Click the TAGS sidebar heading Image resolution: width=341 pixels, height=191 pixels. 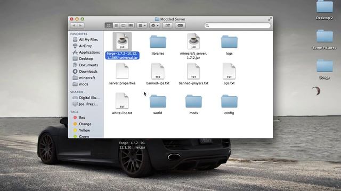[74, 112]
